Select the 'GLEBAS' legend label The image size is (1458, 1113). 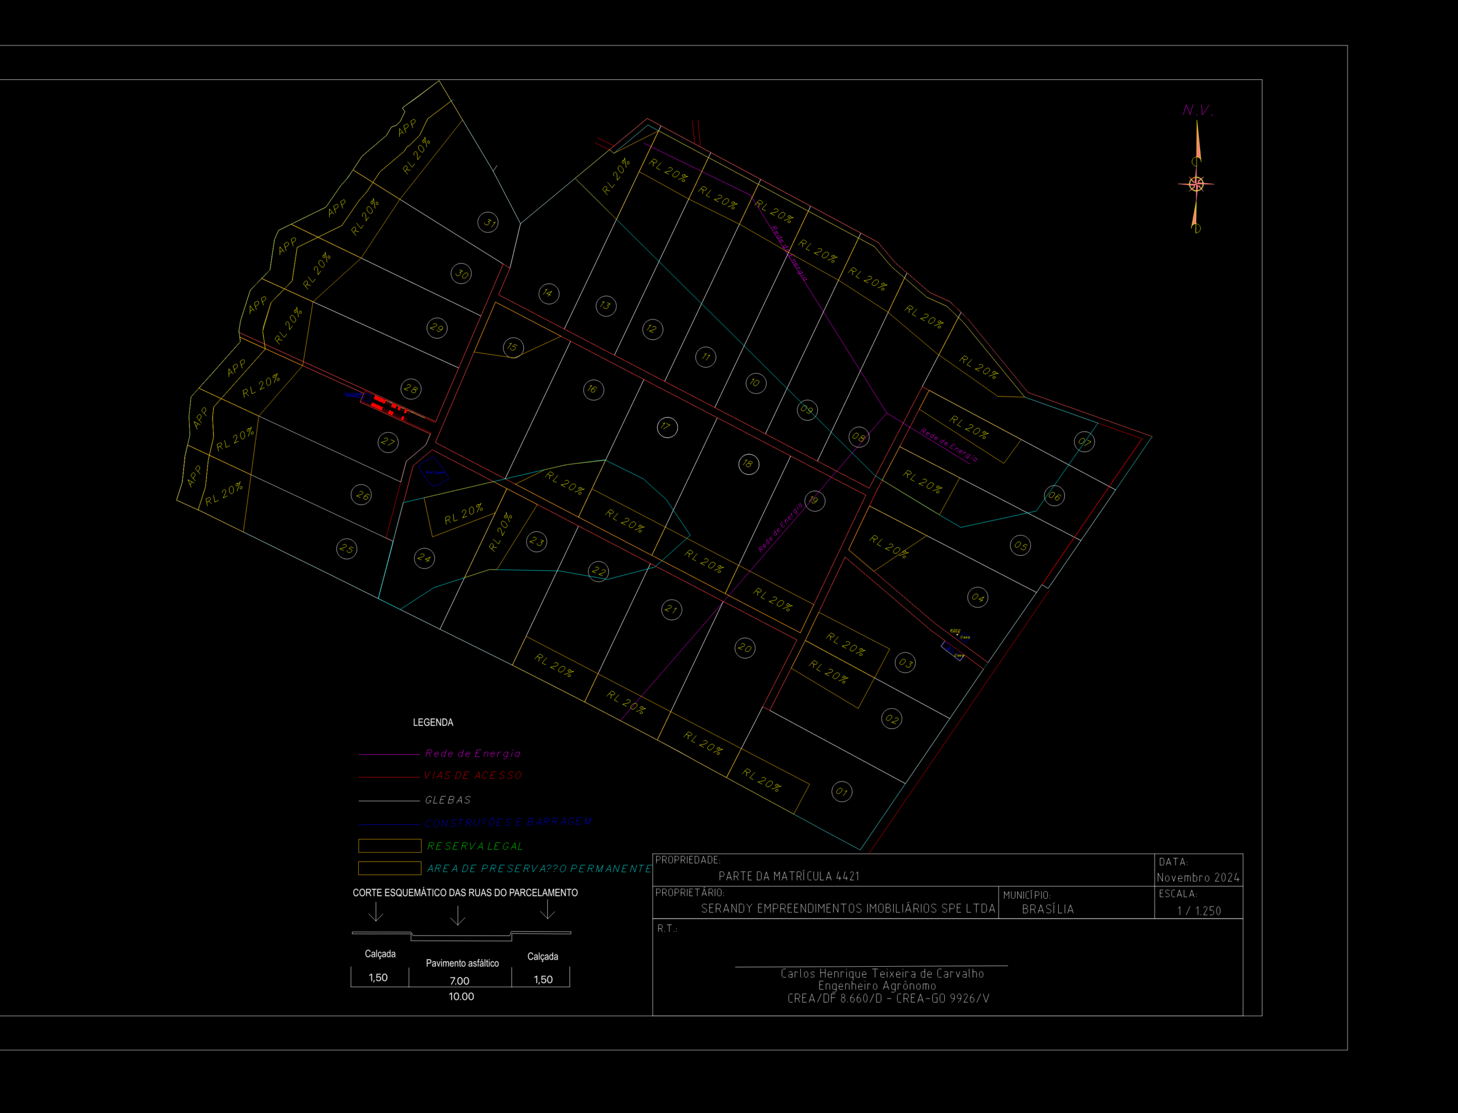tap(448, 800)
